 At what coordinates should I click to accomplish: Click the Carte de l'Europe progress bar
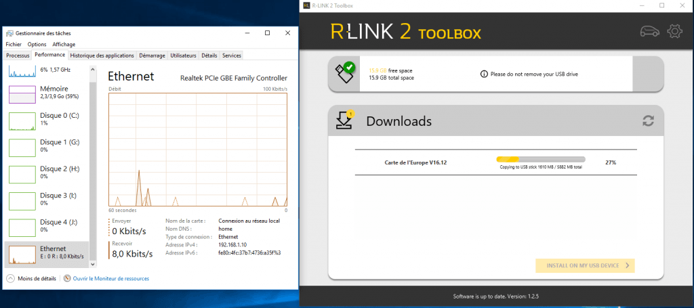[540, 159]
